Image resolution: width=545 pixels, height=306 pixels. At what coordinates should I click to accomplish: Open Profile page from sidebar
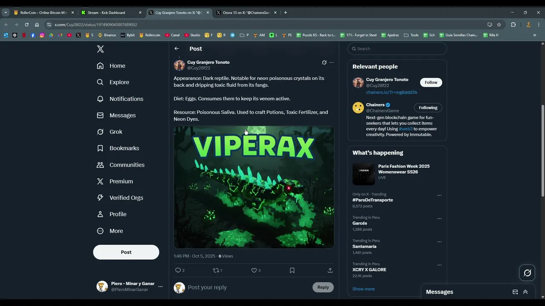(x=112, y=214)
